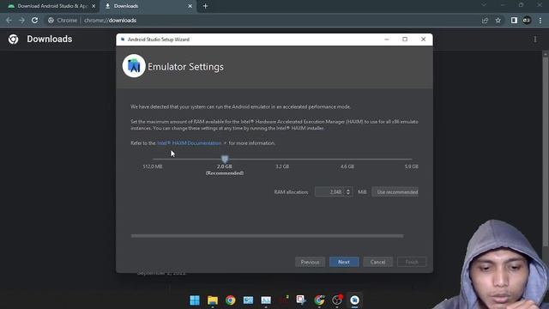Image resolution: width=549 pixels, height=309 pixels.
Task: Open Downloads page more actions menu
Action: pyautogui.click(x=535, y=39)
